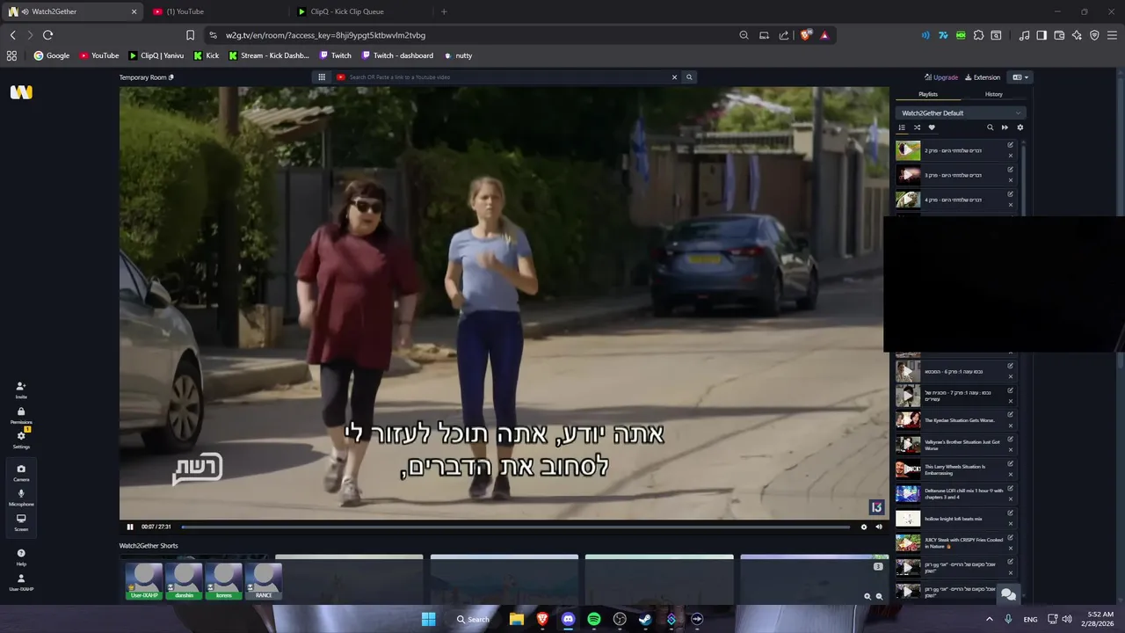The image size is (1125, 633).
Task: Select 'Deltarune LOFI chill mix' title text
Action: (963, 494)
